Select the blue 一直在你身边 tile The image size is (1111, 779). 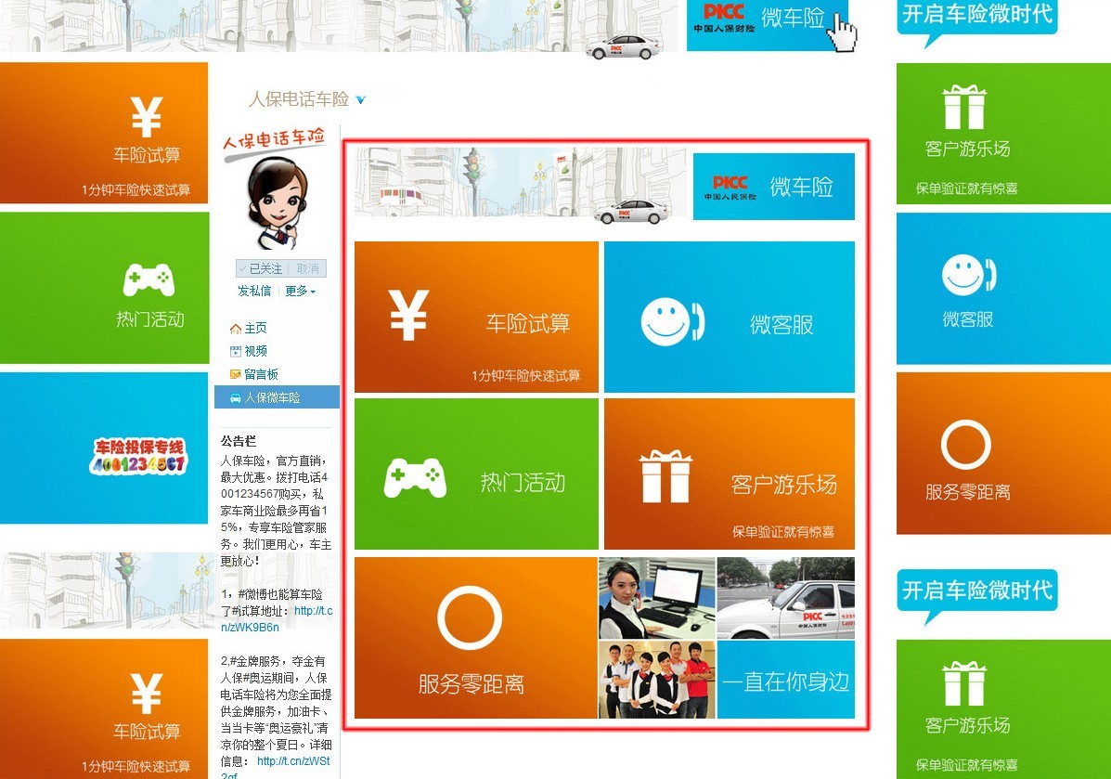coord(786,680)
